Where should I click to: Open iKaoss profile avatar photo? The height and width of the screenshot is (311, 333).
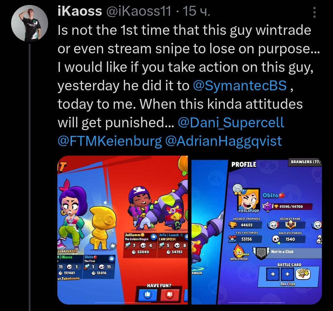30,23
